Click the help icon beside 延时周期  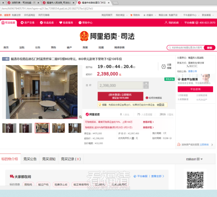(170, 138)
